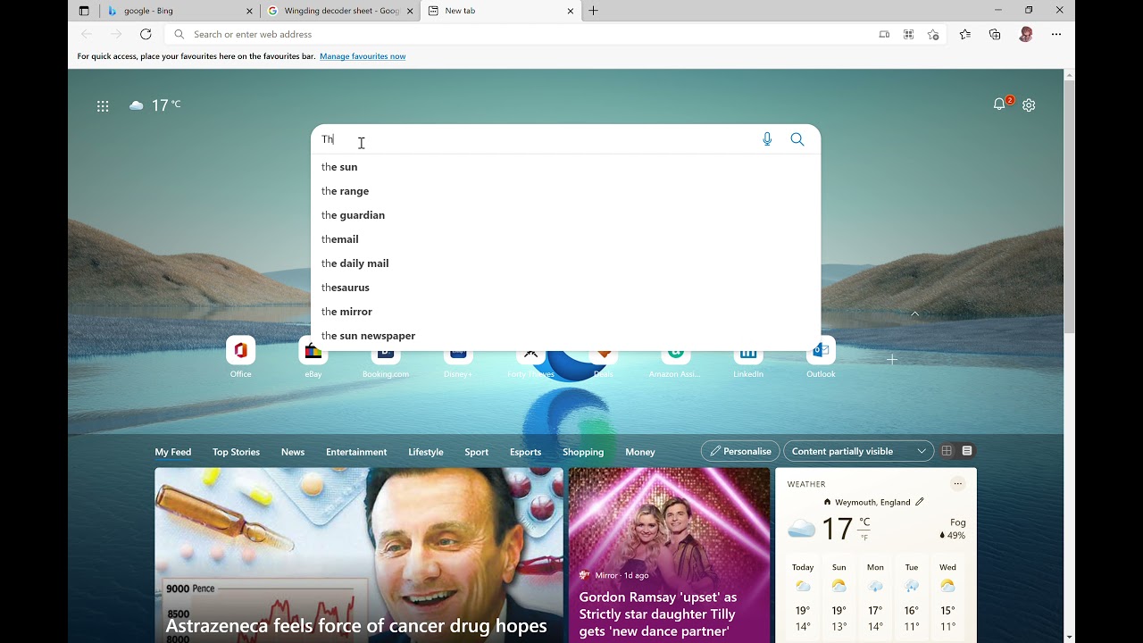Click inside the Bing search box text field

click(x=536, y=139)
